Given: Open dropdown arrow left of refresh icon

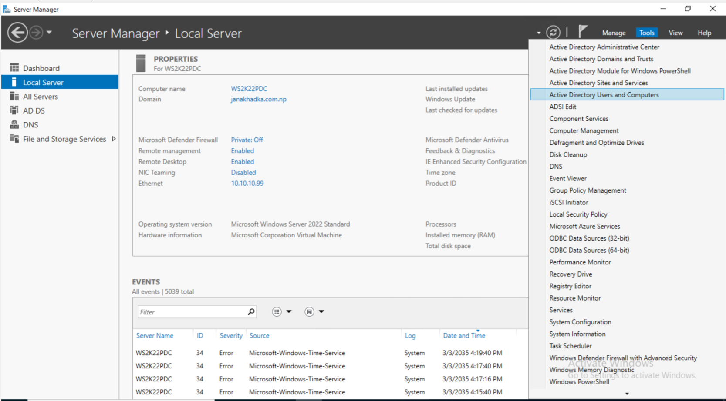Looking at the screenshot, I should pos(539,33).
